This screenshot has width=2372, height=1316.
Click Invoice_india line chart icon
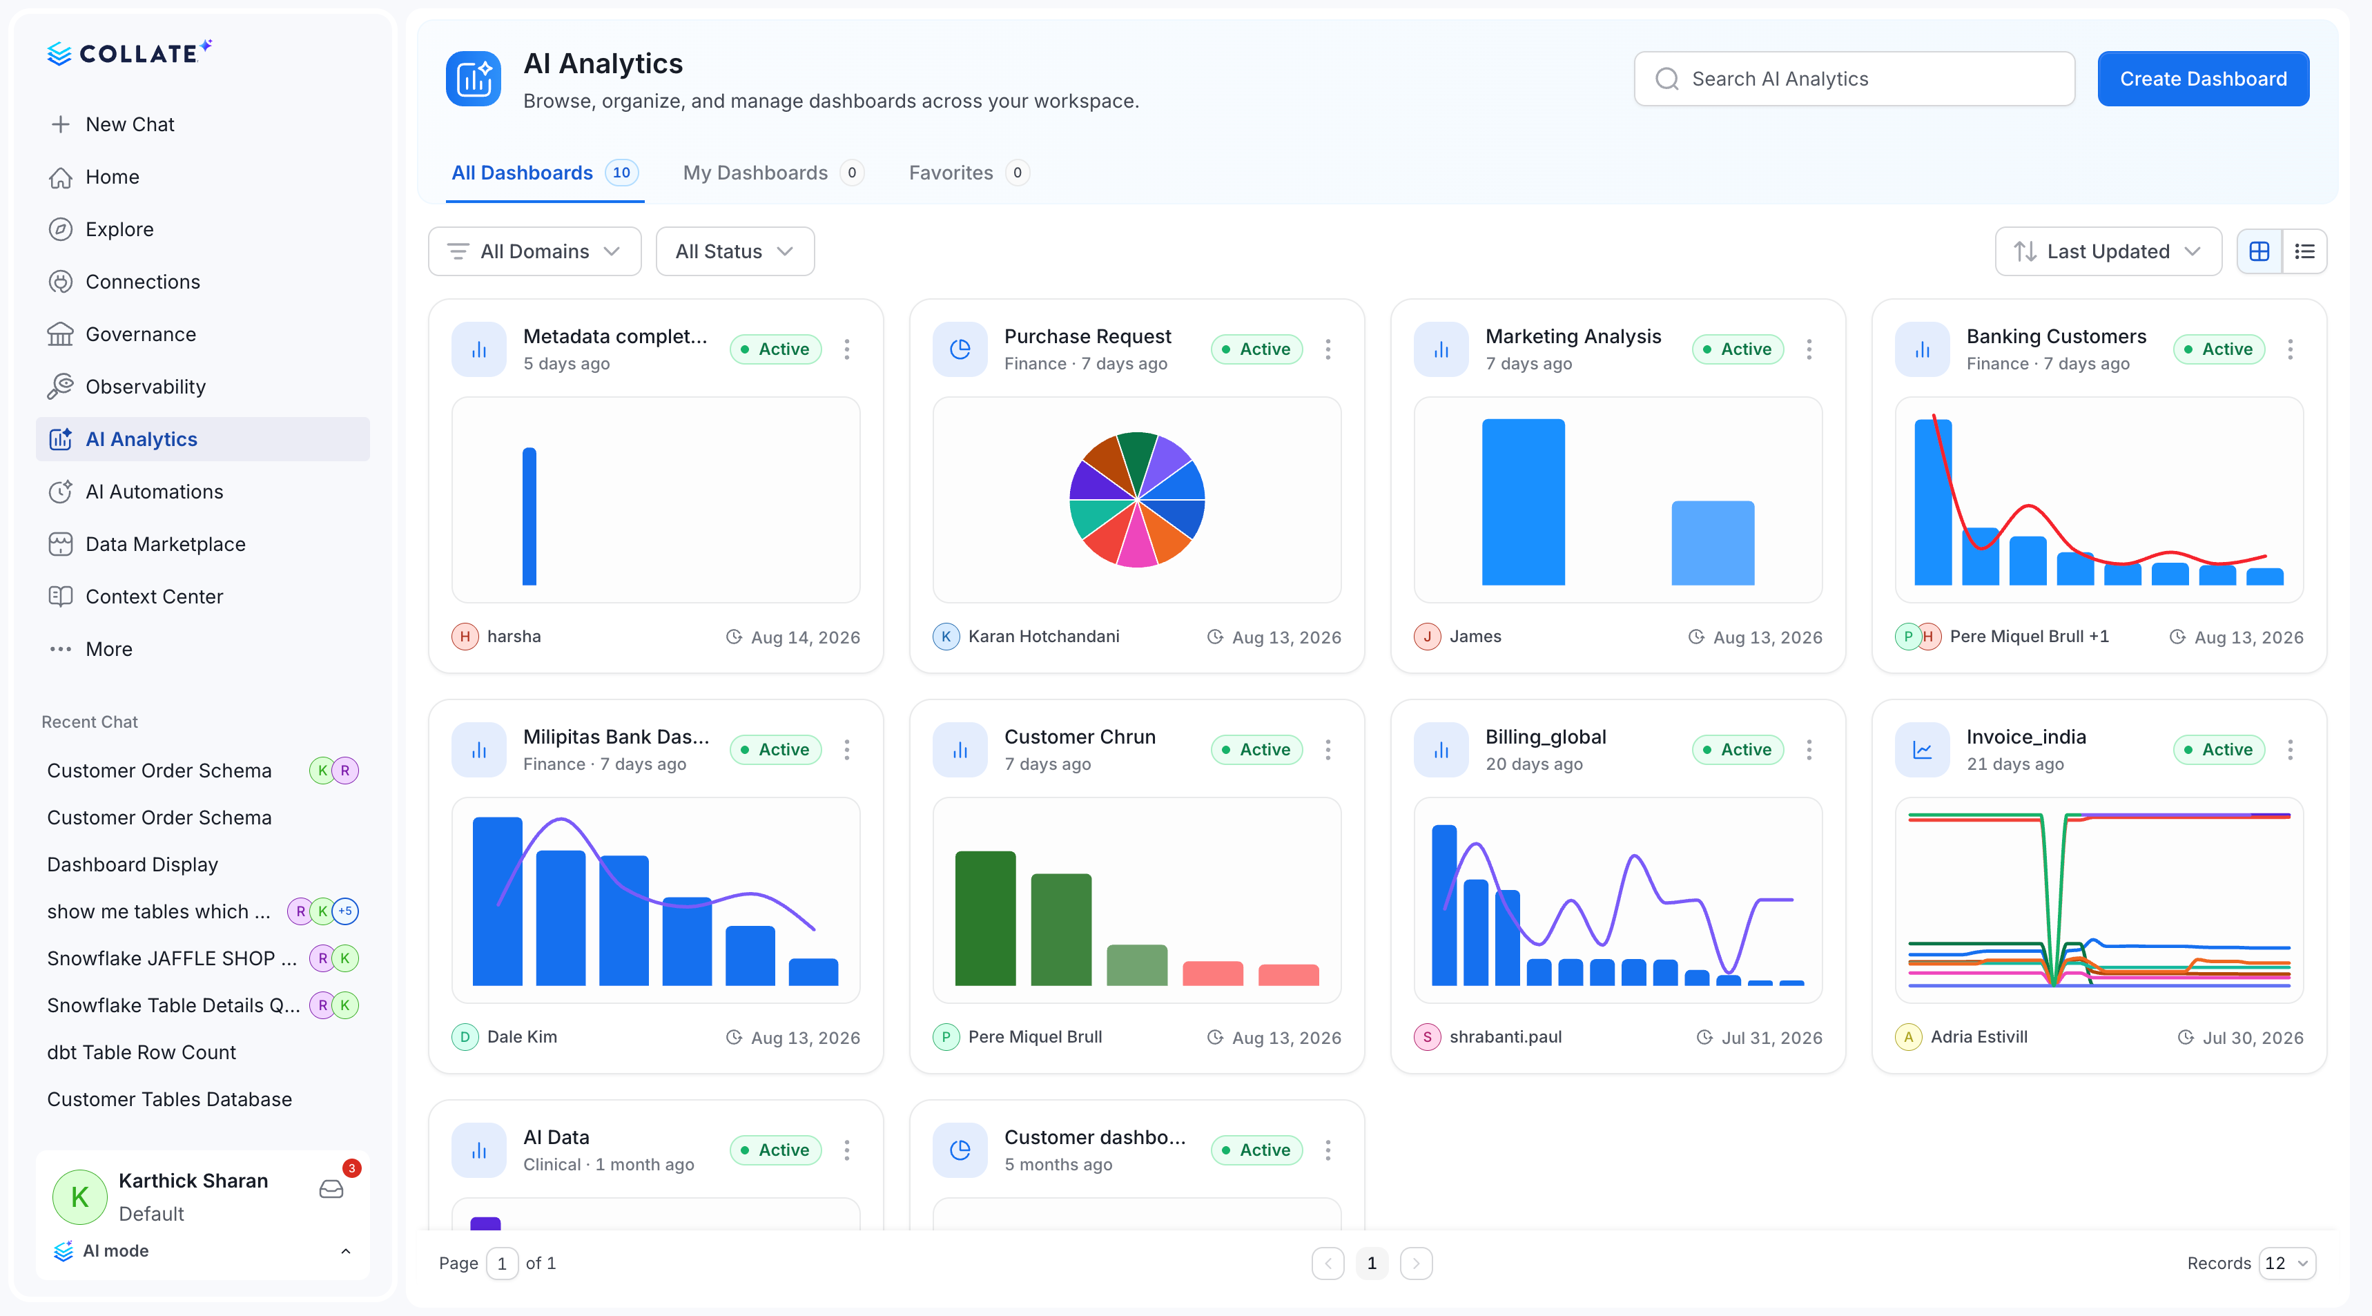tap(1923, 750)
